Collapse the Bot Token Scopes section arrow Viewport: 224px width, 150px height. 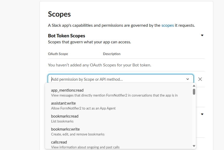click(202, 35)
